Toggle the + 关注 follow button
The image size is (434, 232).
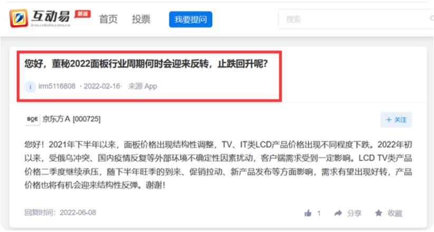coord(396,120)
